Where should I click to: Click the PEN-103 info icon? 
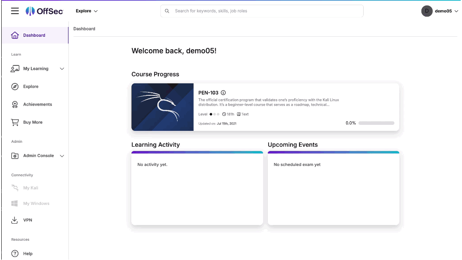(223, 93)
